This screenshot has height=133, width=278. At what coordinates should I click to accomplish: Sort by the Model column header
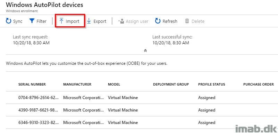click(x=114, y=85)
